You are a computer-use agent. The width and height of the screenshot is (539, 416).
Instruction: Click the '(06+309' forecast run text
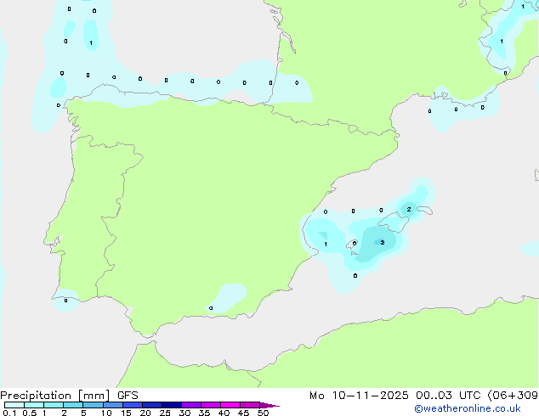tap(513, 396)
